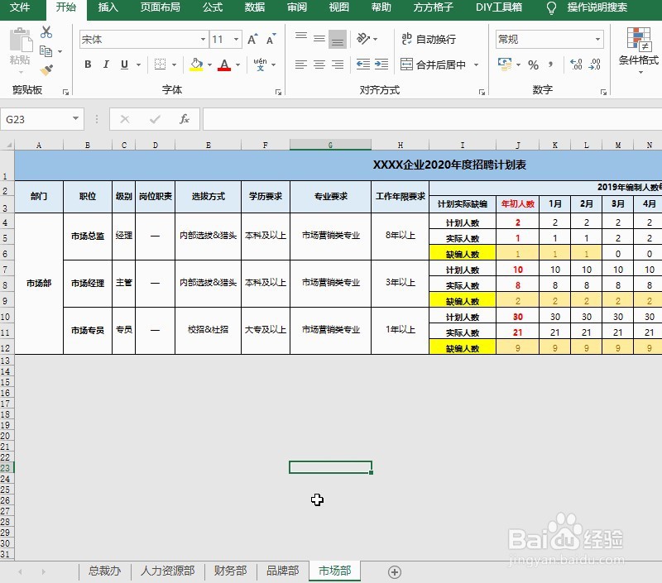Image resolution: width=662 pixels, height=583 pixels.
Task: Switch to the 插入 ribbon tab
Action: pos(108,10)
